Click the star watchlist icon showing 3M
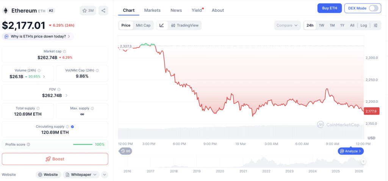 pyautogui.click(x=88, y=11)
